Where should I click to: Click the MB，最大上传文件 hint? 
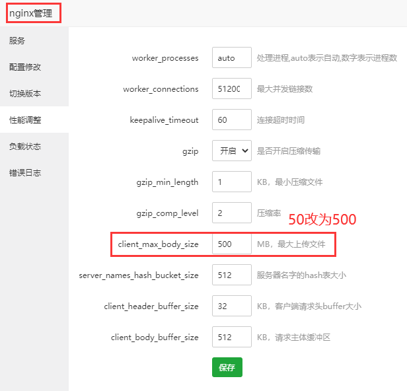tap(291, 244)
